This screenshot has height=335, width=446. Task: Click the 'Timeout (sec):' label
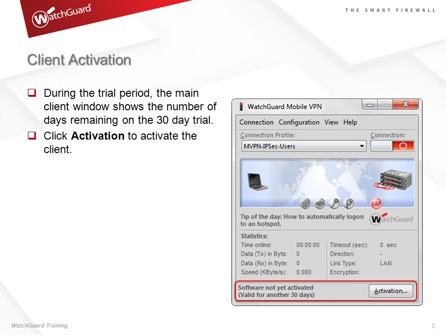[x=349, y=245]
